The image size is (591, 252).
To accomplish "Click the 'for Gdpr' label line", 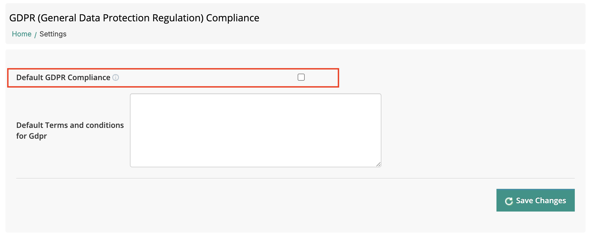I will [x=31, y=136].
